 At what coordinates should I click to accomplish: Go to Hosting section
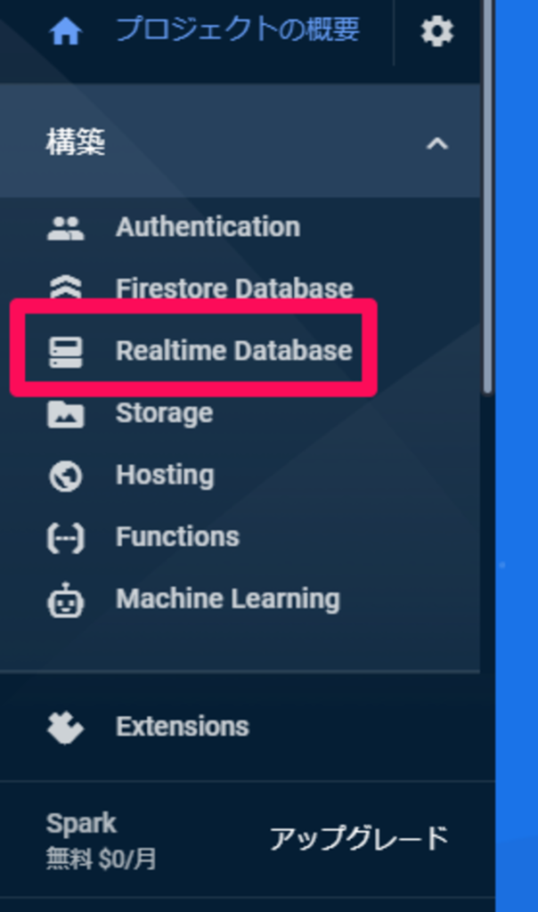[165, 476]
